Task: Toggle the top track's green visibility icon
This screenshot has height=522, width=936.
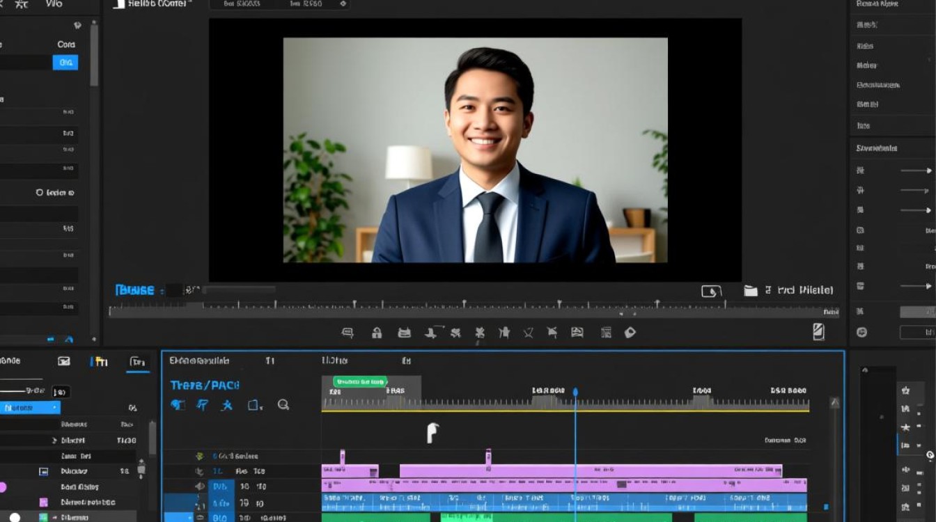Action: [199, 457]
